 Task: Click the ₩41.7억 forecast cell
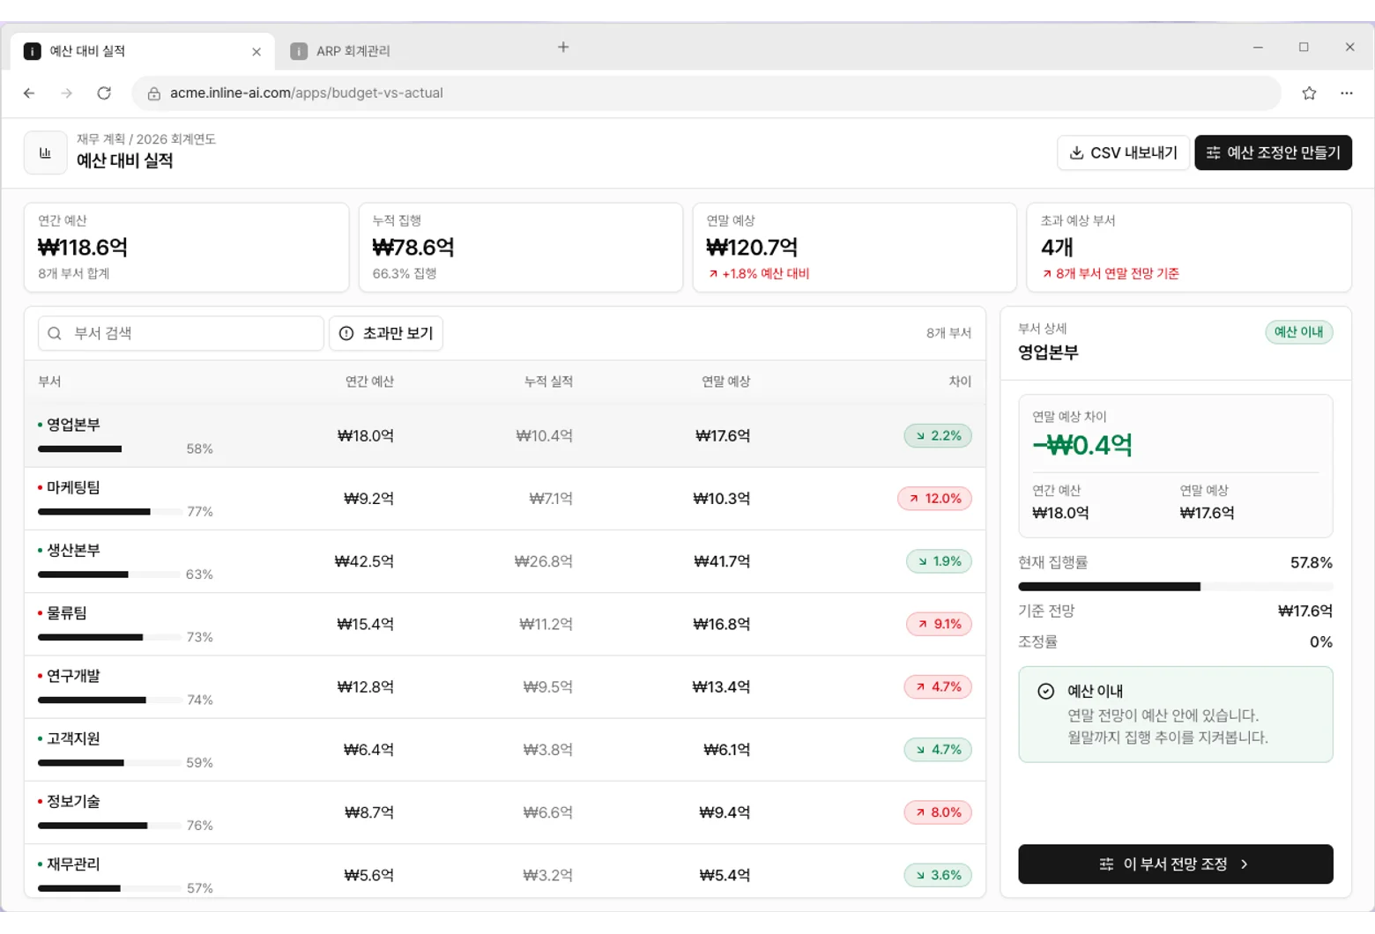(x=722, y=561)
